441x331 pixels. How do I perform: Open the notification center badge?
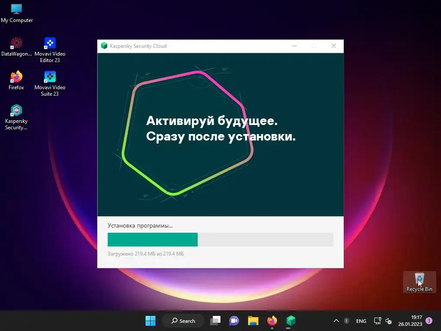click(429, 321)
